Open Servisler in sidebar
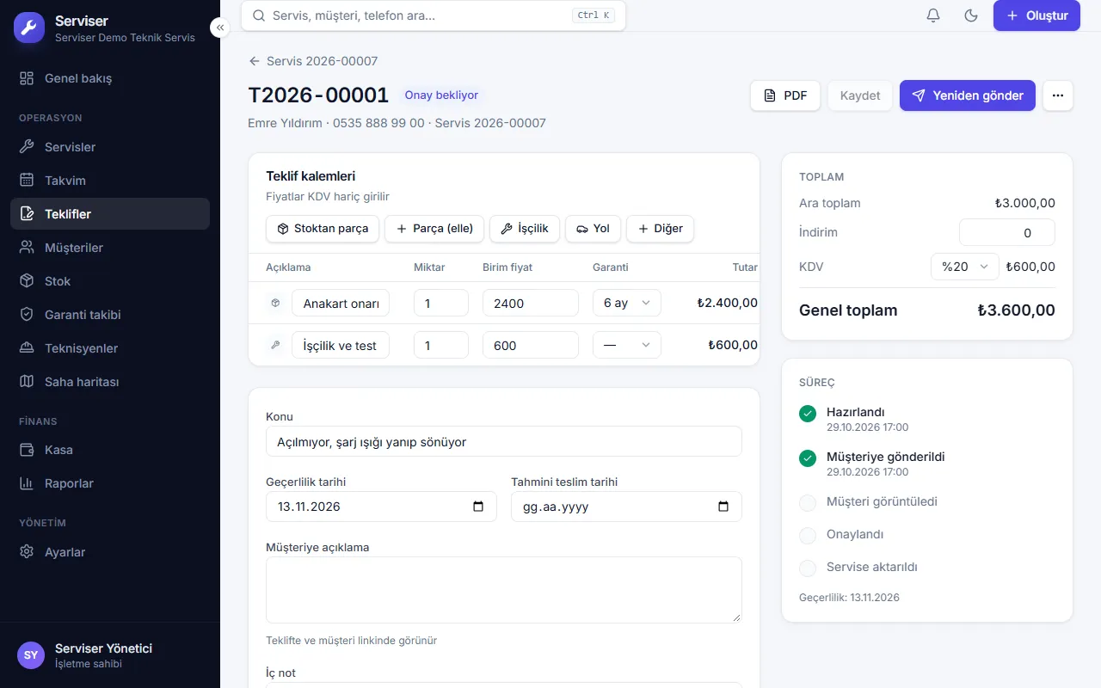The image size is (1101, 688). click(110, 147)
